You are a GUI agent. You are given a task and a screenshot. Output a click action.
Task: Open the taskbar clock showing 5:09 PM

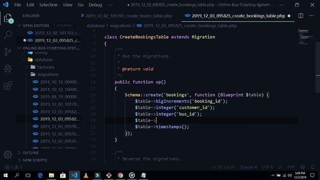pyautogui.click(x=300, y=175)
